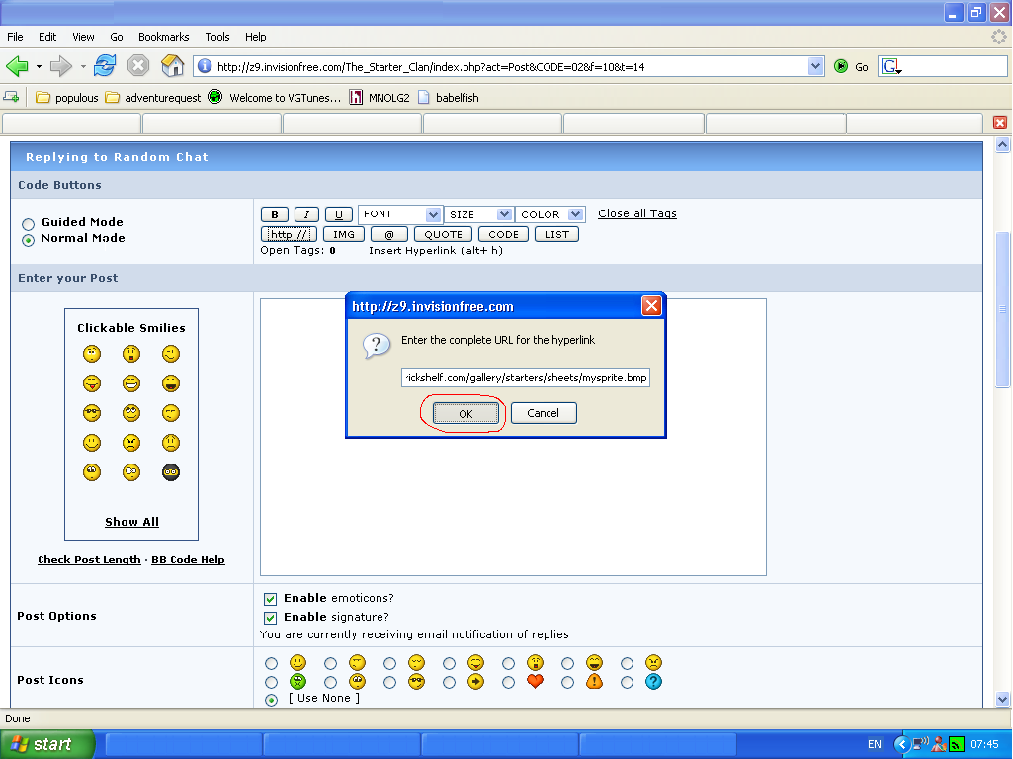The image size is (1013, 759).
Task: Click the Stop loading icon
Action: [137, 65]
